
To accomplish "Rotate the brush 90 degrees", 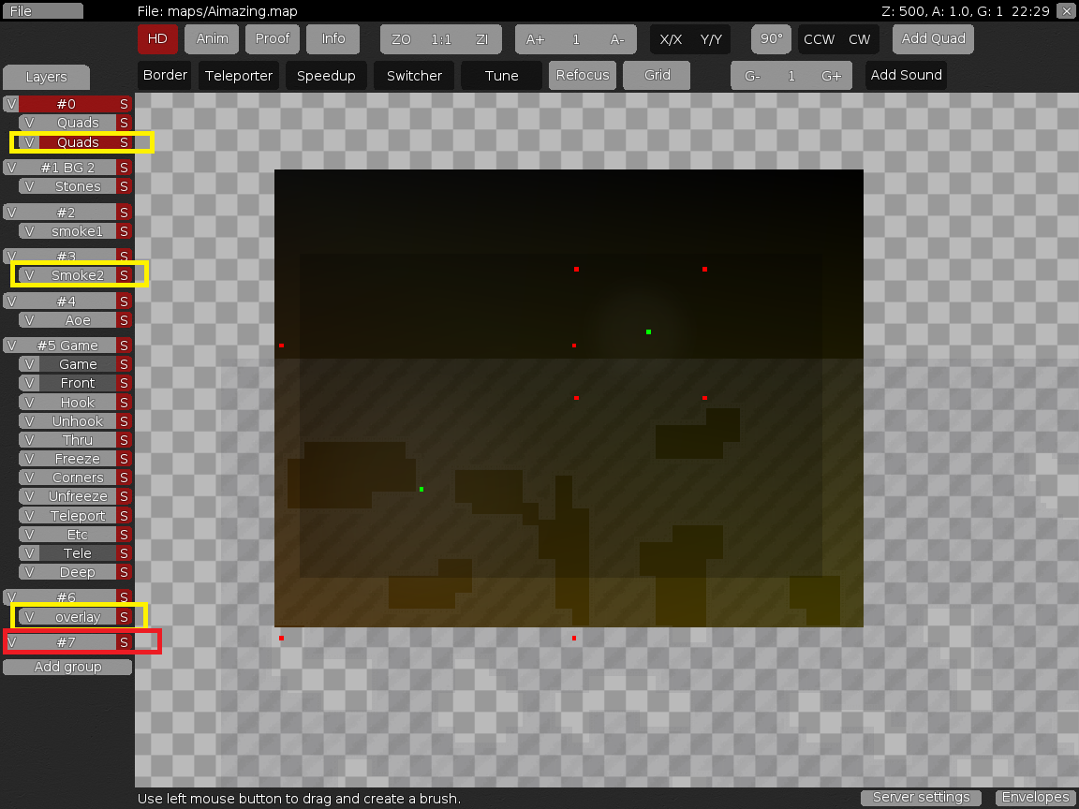I will tap(771, 38).
